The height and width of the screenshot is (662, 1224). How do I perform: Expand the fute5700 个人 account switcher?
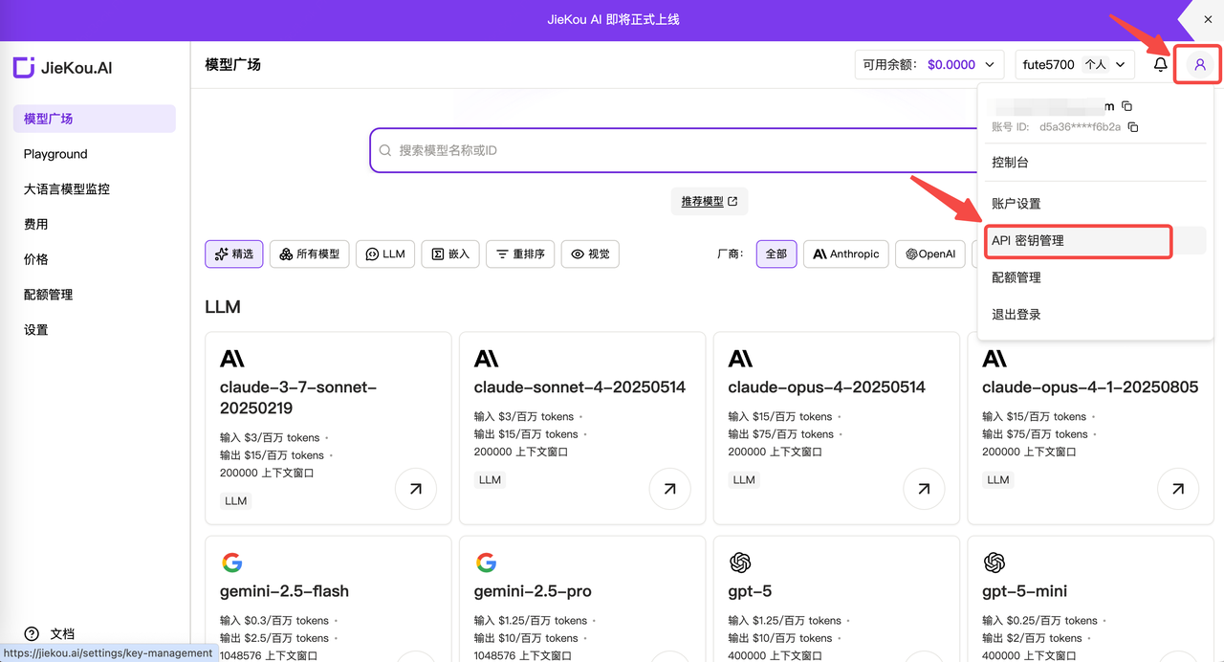[1075, 65]
